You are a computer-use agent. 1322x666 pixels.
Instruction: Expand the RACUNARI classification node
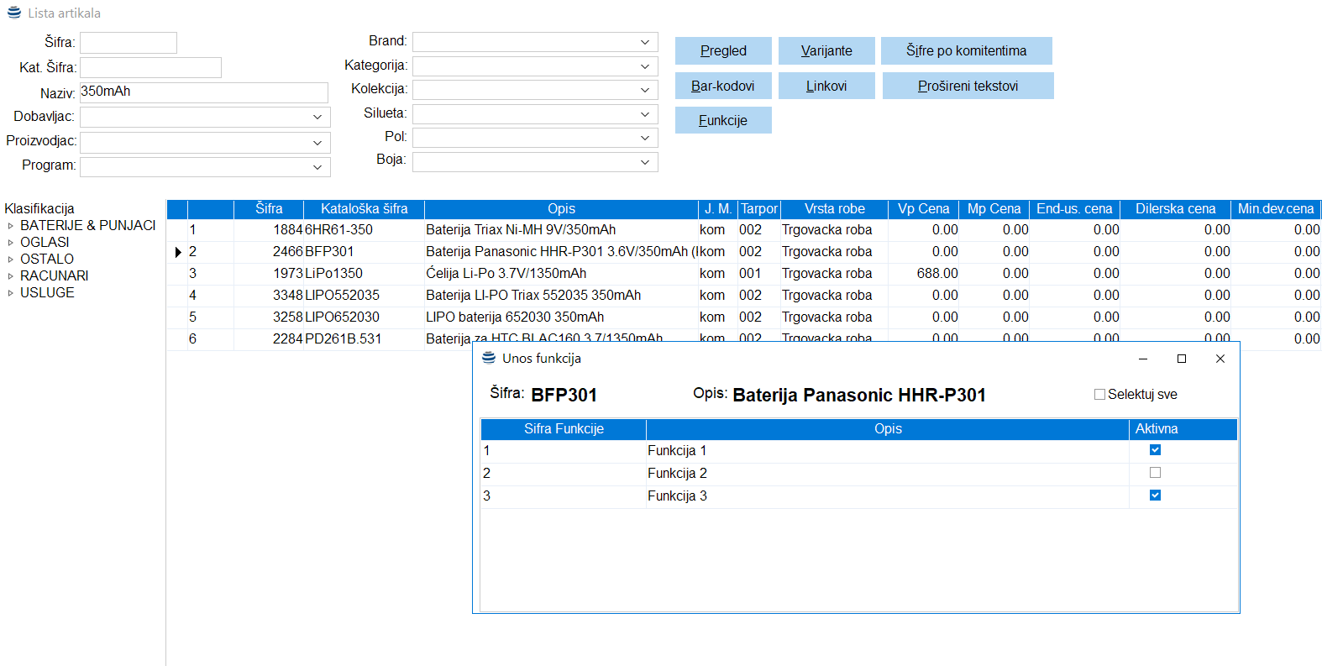[10, 276]
